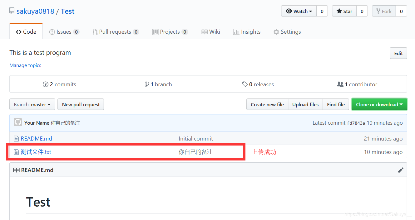The image size is (415, 220).
Task: Click the committer avatar in latest commit bar
Action: coord(18,122)
